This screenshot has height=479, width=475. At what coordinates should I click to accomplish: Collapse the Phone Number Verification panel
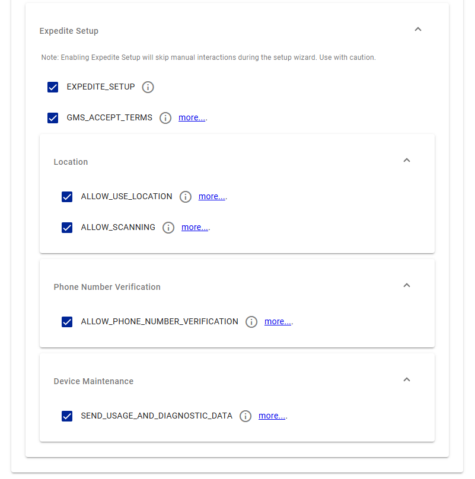(x=407, y=286)
